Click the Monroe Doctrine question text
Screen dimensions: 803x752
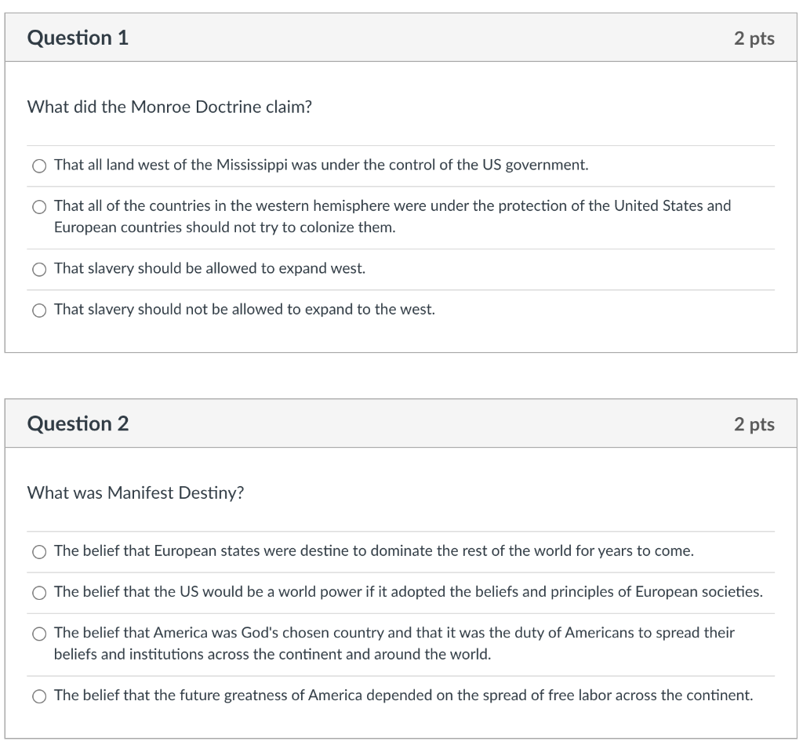coord(169,107)
